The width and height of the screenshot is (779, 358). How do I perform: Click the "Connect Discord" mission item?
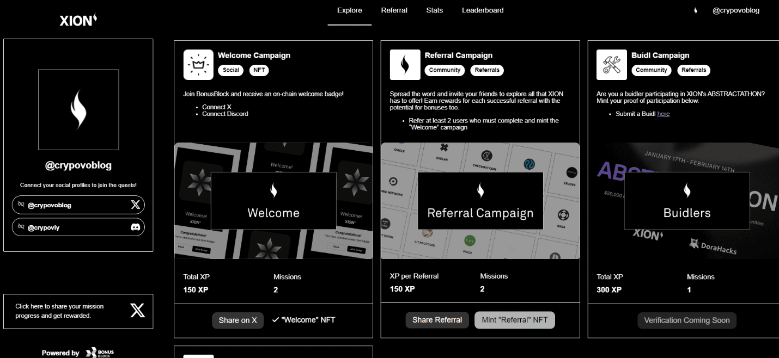[225, 114]
